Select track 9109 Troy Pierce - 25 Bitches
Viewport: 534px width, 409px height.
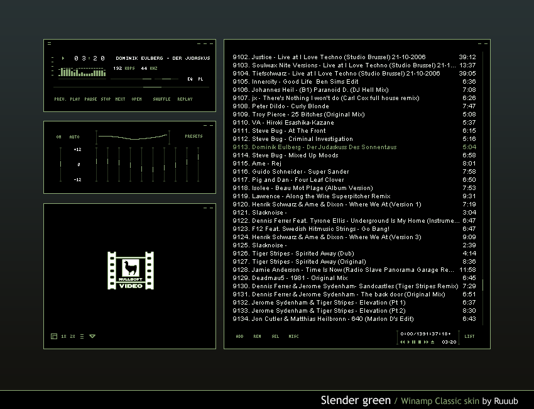click(354, 115)
